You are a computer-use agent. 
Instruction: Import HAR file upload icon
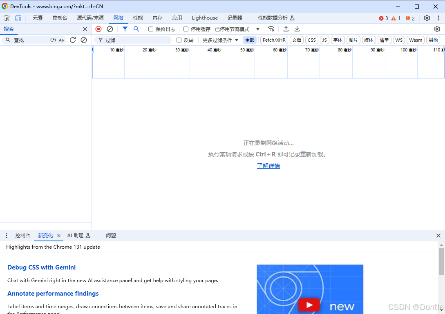click(286, 29)
